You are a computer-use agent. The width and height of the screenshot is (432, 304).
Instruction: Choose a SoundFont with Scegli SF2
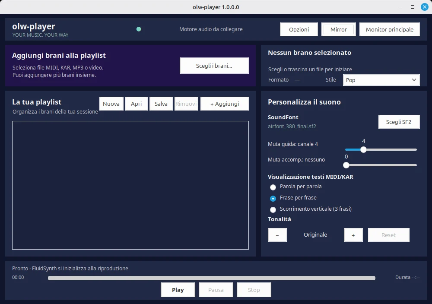click(x=399, y=122)
